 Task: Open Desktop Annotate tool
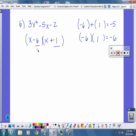coord(10,126)
